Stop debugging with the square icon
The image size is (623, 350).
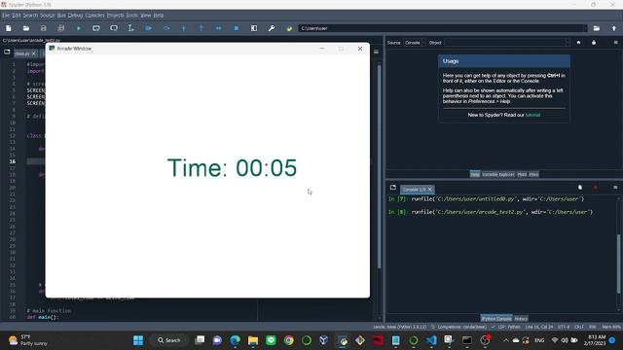click(237, 28)
